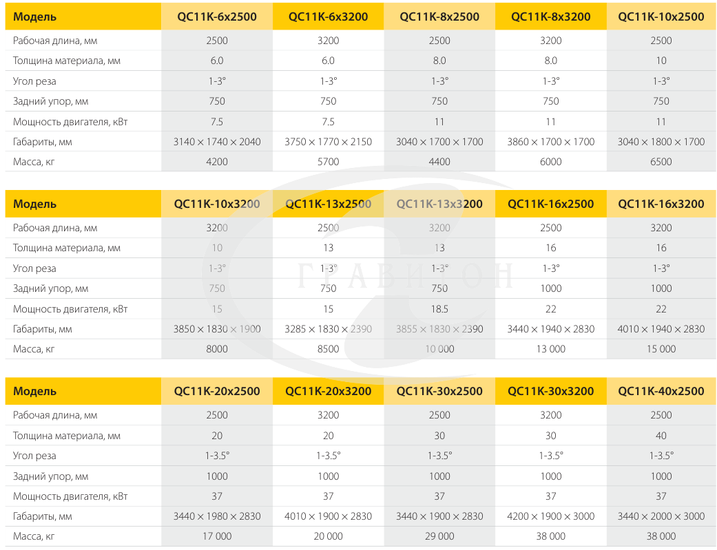Select dimensions 3140 × 1740 × 2040 cell
Image resolution: width=717 pixels, height=550 pixels.
217,142
